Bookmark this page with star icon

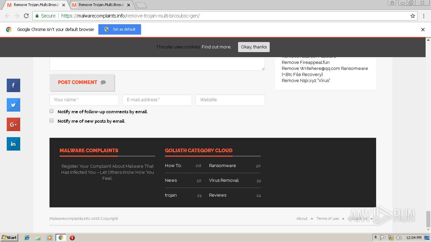[x=413, y=16]
